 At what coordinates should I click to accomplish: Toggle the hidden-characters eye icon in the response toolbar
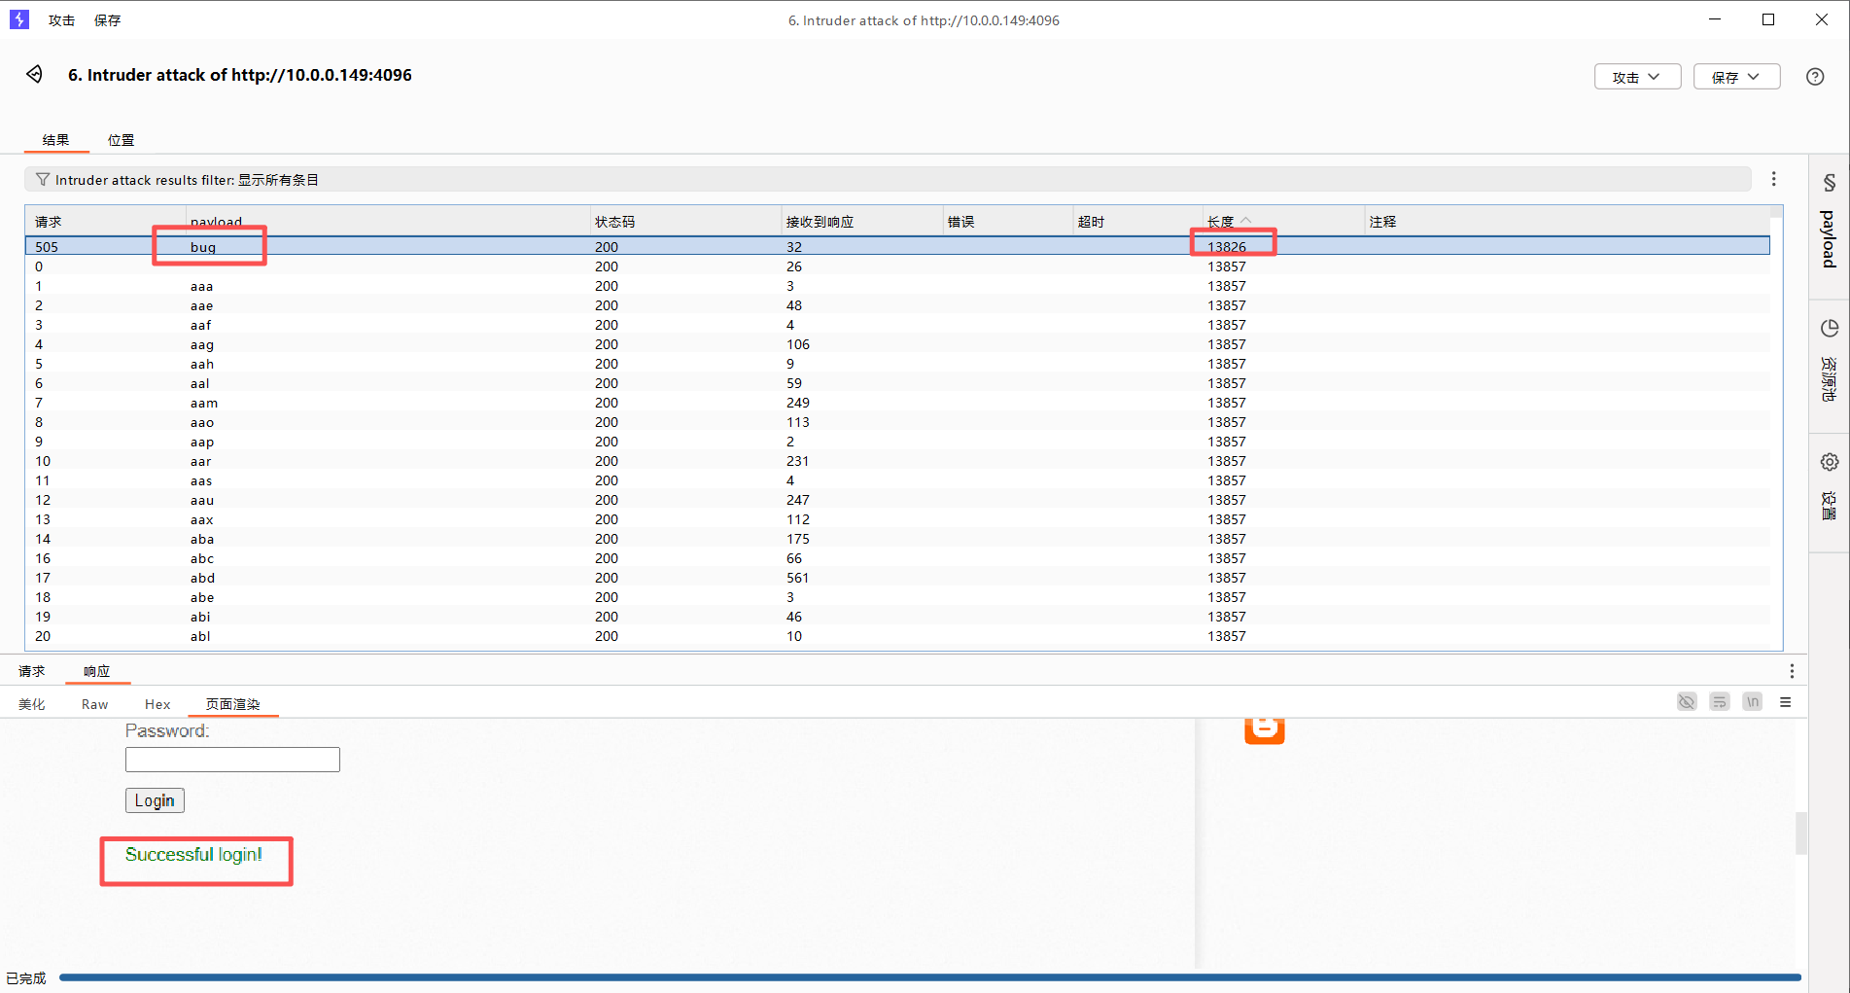1687,702
